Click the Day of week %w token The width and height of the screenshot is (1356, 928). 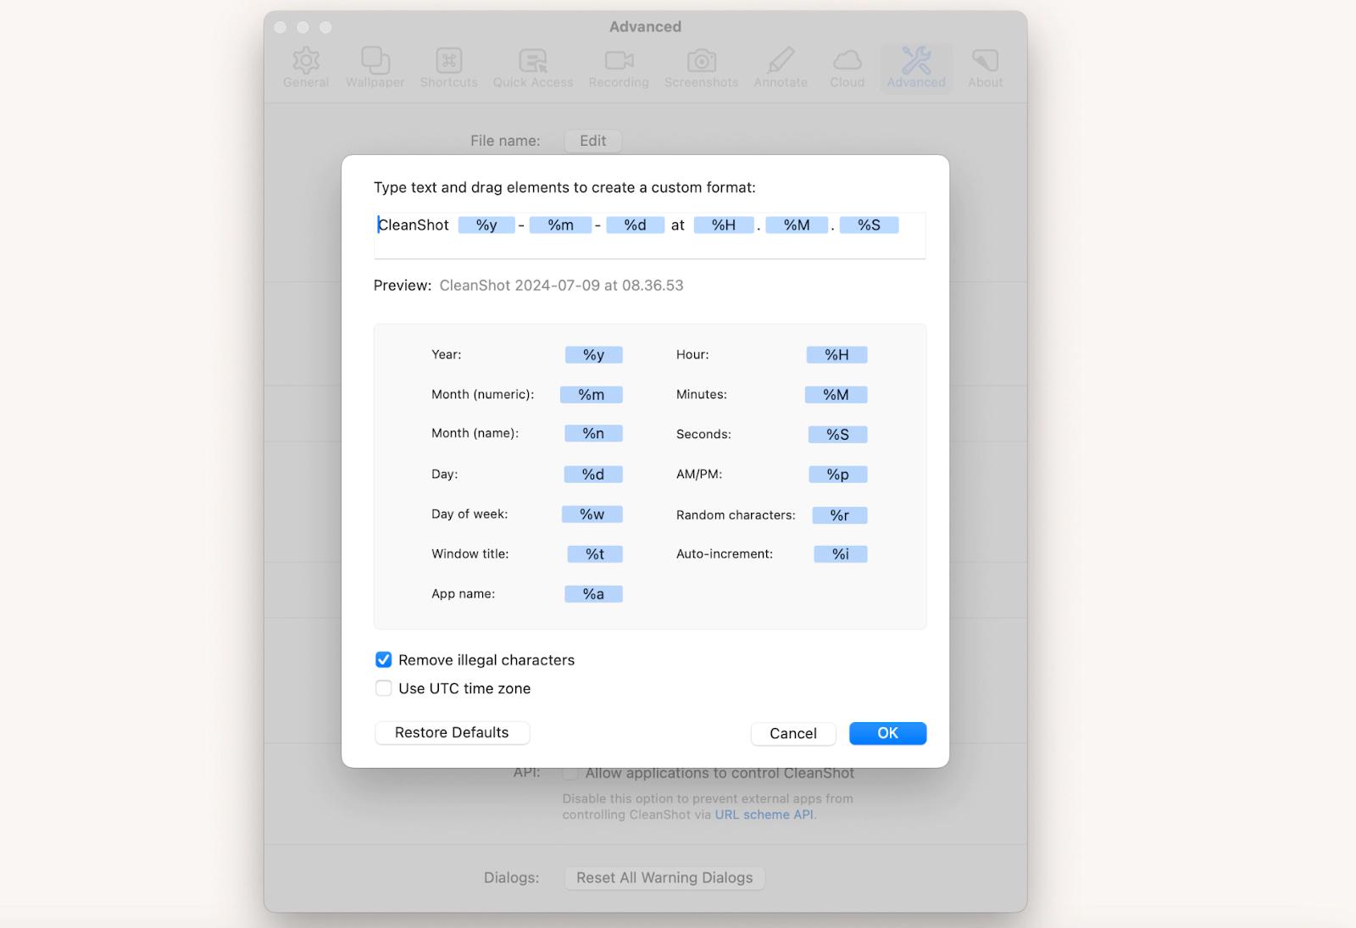click(x=592, y=514)
